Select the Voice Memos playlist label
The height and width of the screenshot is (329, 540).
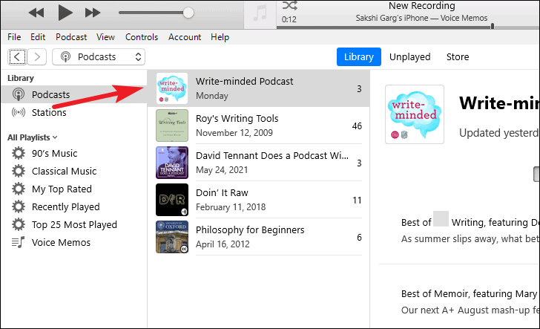[x=61, y=242]
